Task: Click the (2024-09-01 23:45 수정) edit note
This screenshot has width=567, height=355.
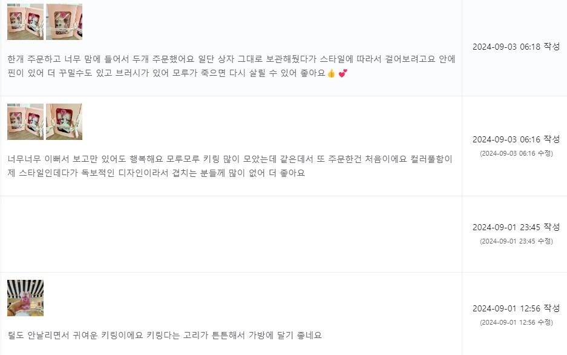Action: tap(516, 241)
